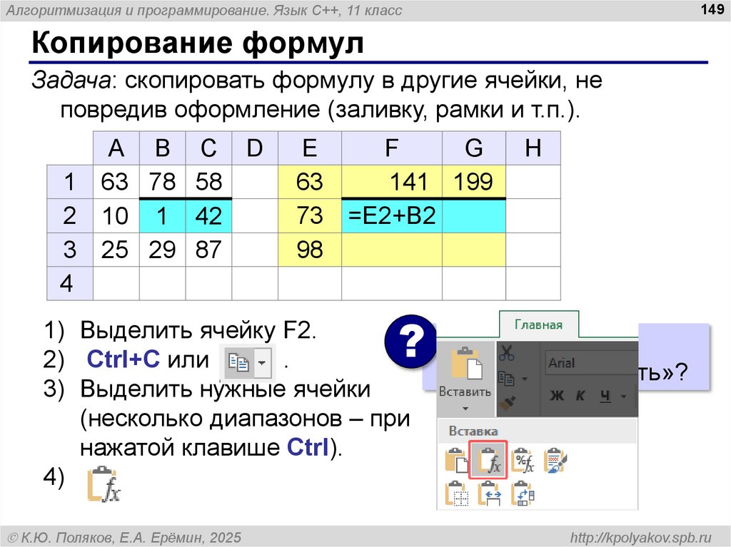Click cell G1 with value 199

click(474, 182)
